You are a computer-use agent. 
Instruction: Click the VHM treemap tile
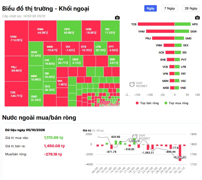(16, 38)
